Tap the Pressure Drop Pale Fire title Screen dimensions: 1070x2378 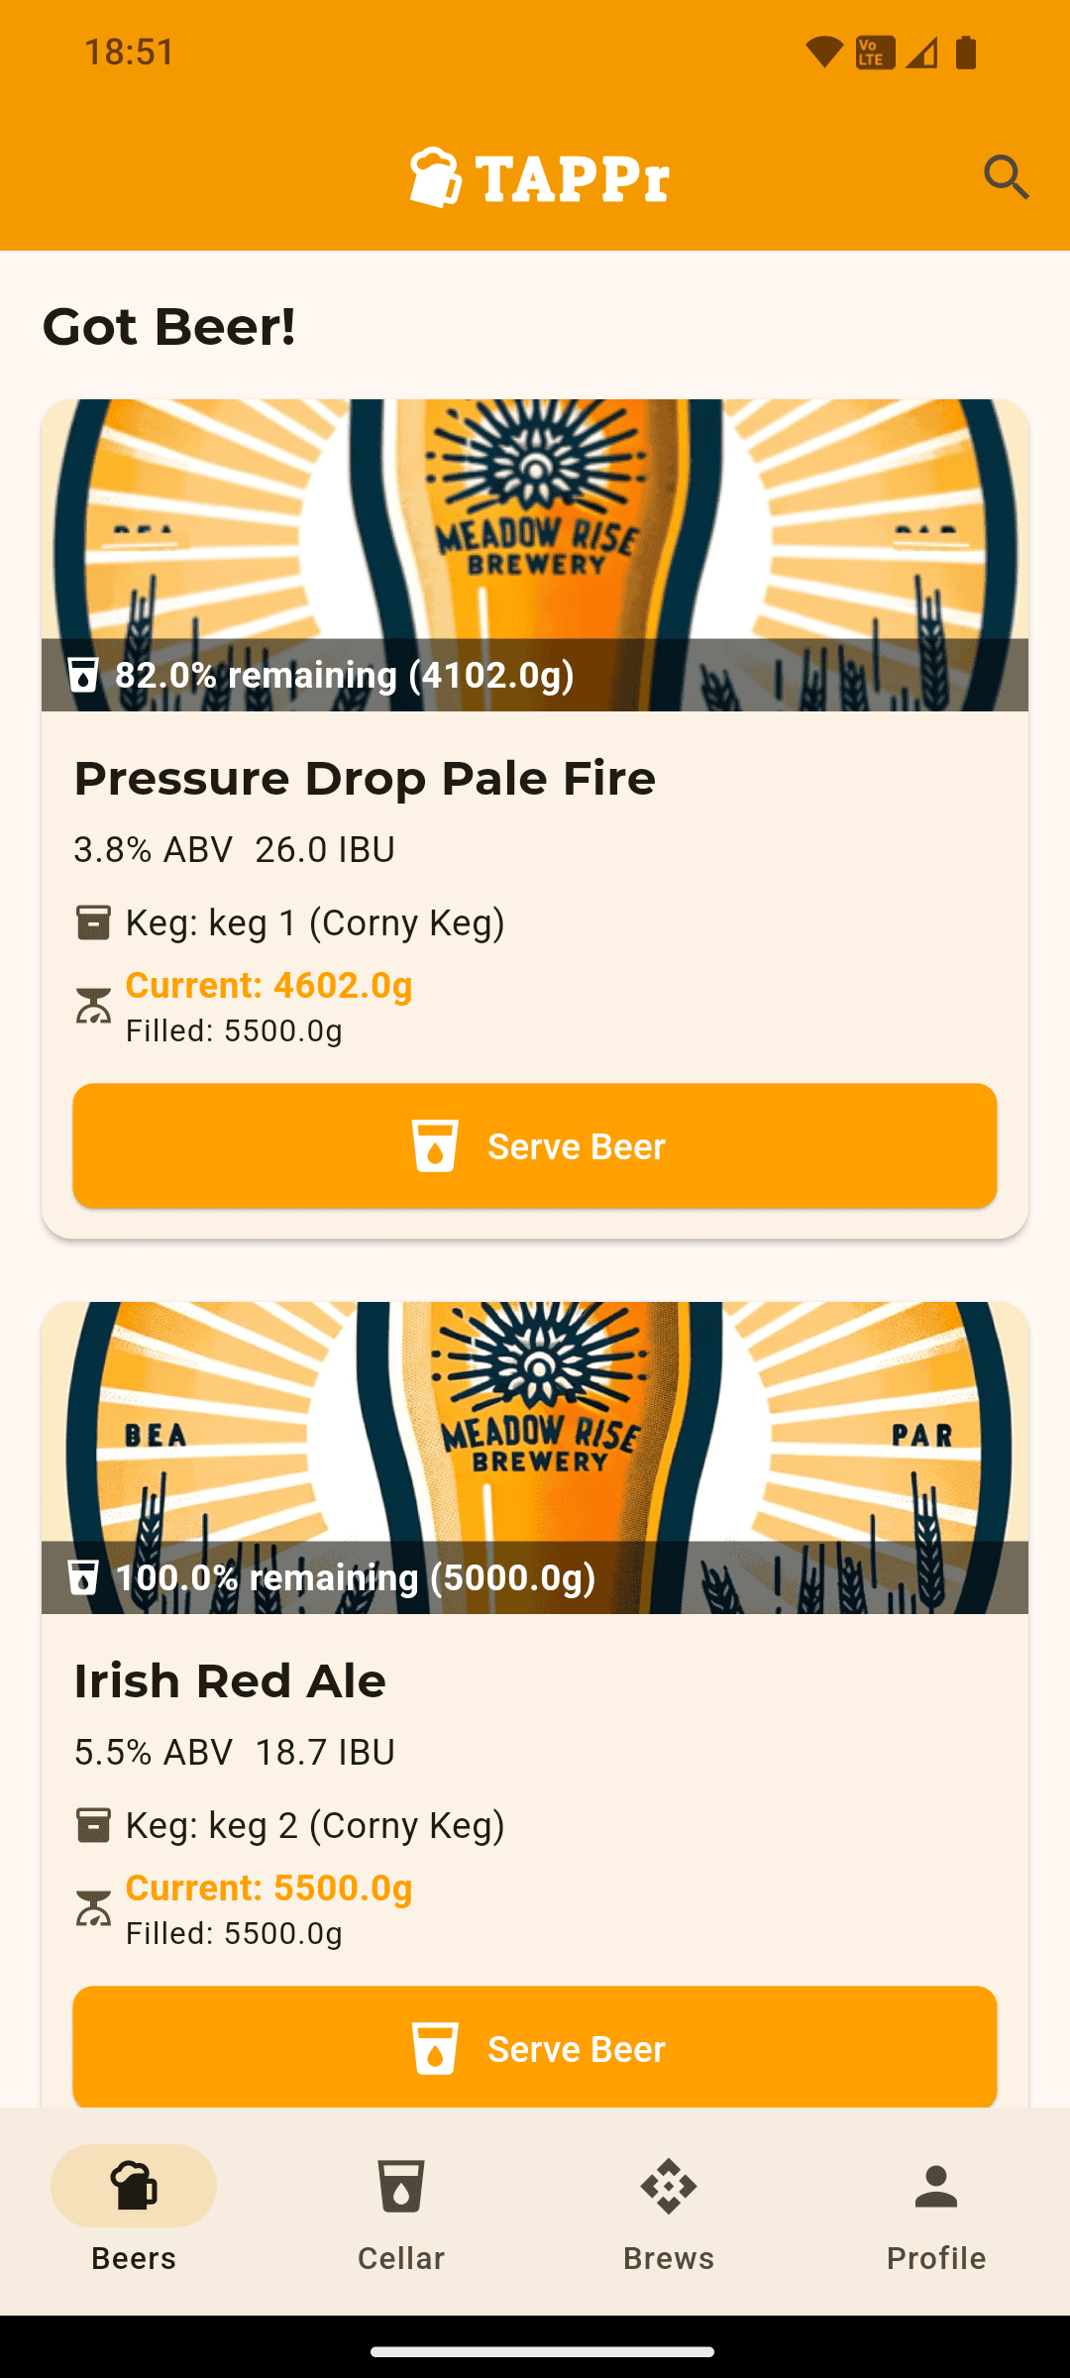tap(365, 778)
